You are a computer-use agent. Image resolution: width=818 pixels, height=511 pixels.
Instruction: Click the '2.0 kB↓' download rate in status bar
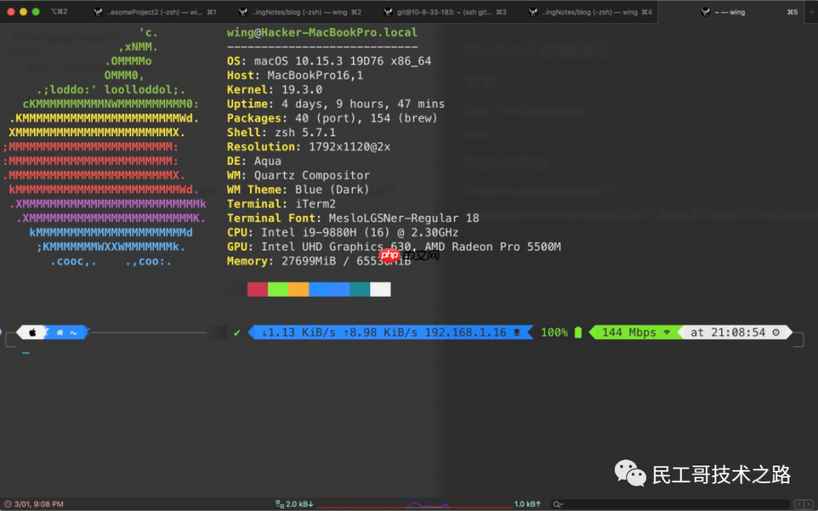(299, 504)
